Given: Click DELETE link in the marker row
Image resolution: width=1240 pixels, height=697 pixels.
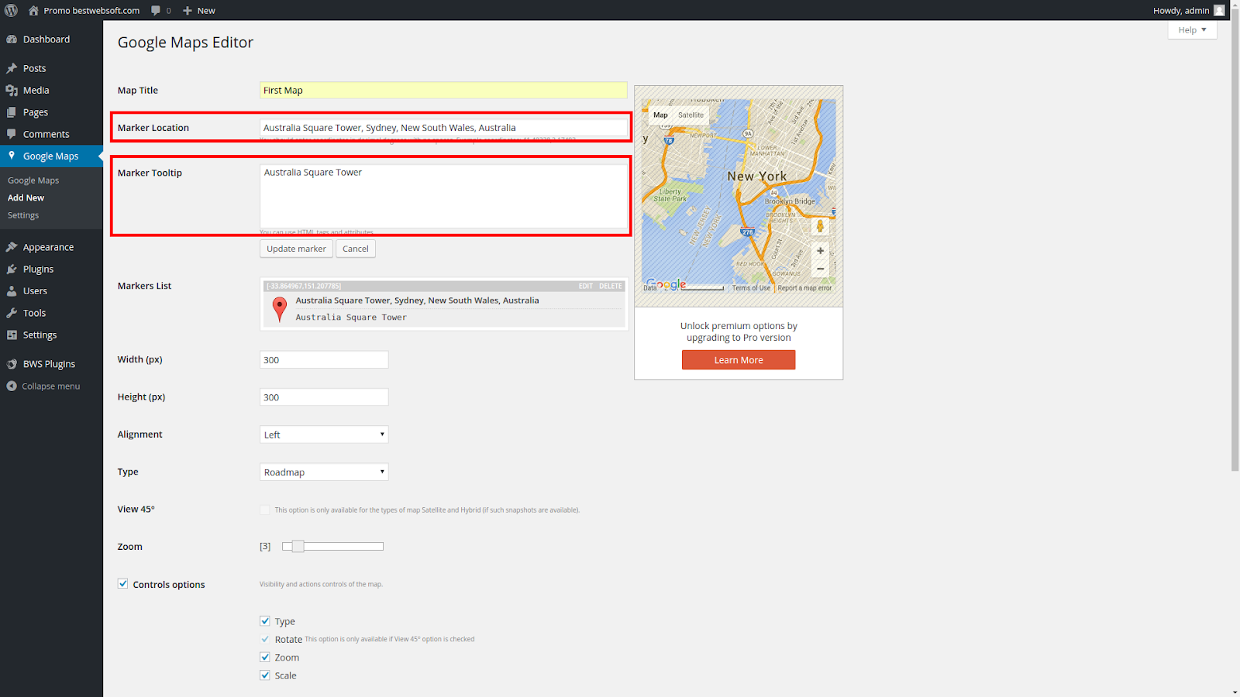Looking at the screenshot, I should [x=610, y=286].
